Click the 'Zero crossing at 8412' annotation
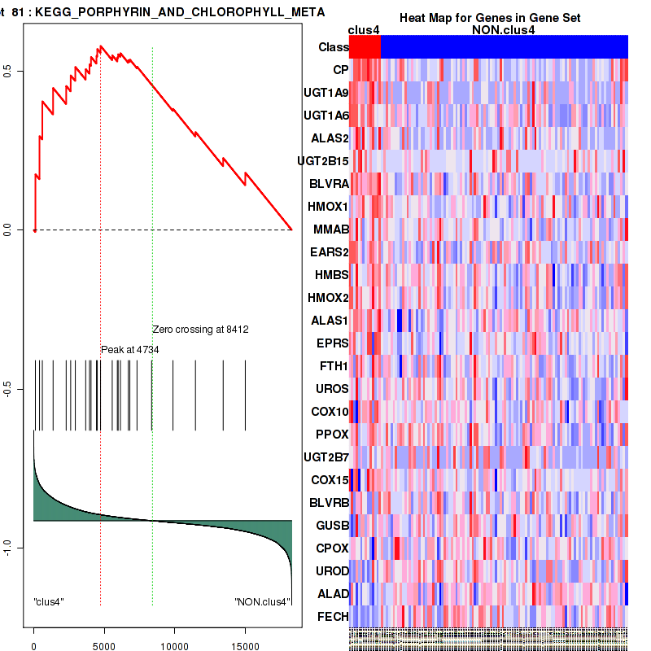The width and height of the screenshot is (651, 651). pos(200,330)
